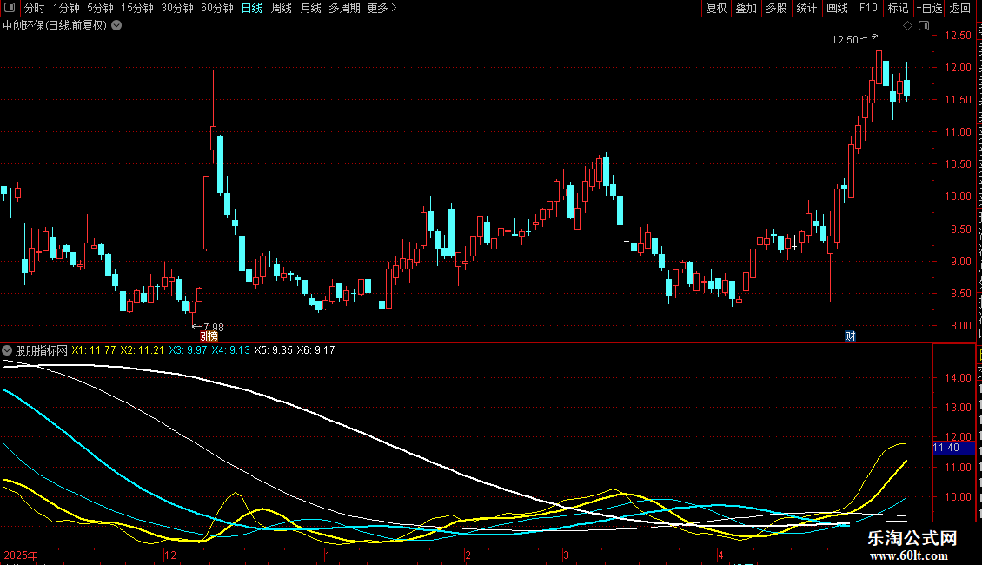The height and width of the screenshot is (565, 982).
Task: Toggle the left sidebar panel icon
Action: pos(10,8)
